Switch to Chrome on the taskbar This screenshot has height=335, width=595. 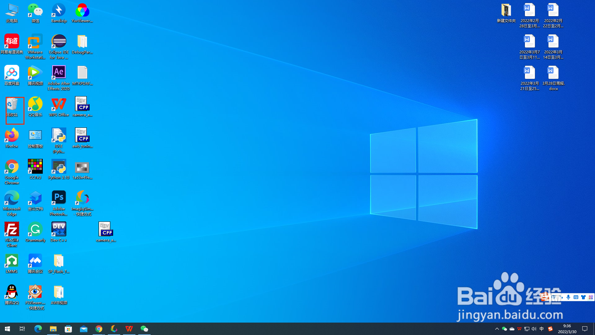click(x=99, y=329)
